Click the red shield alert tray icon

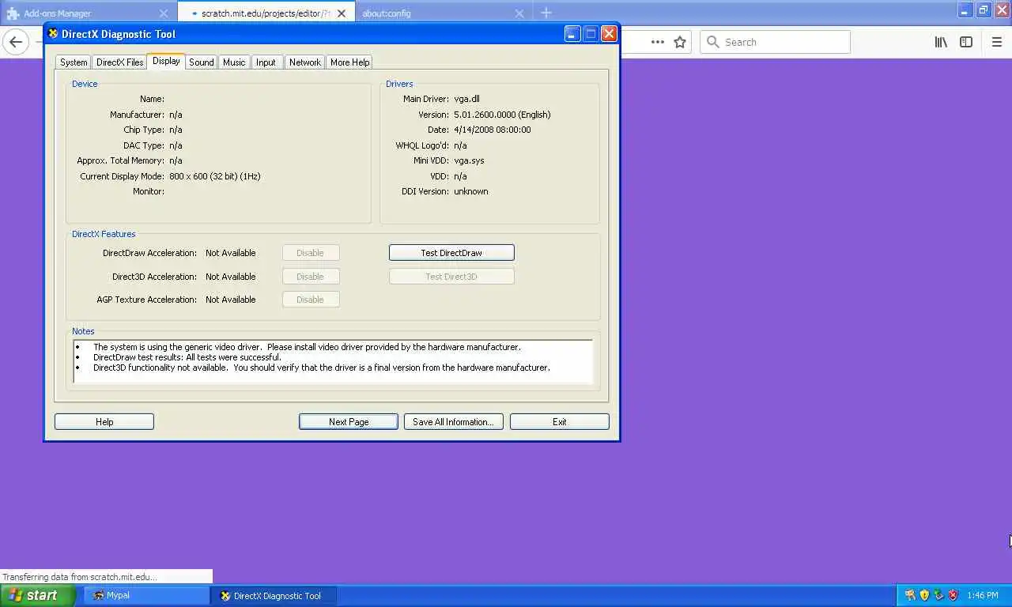pos(953,595)
